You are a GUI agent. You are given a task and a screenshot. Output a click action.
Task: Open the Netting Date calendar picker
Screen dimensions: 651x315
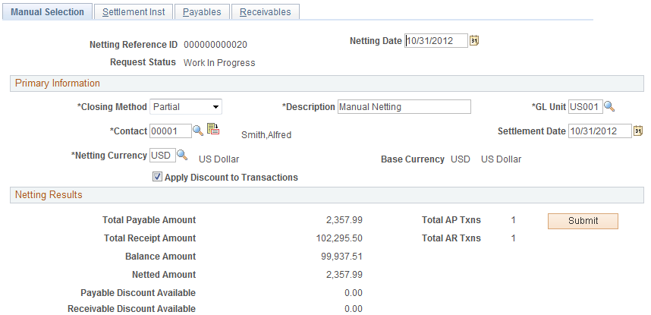(474, 41)
